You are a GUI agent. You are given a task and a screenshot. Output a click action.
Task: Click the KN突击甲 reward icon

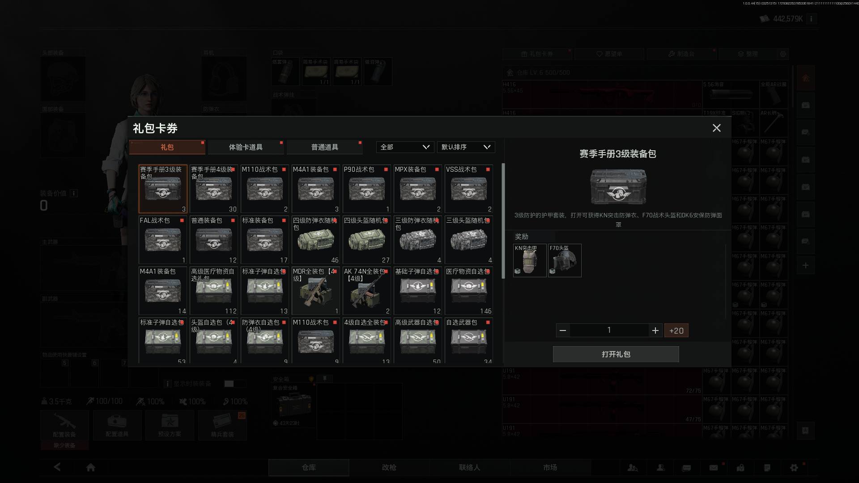pos(529,261)
